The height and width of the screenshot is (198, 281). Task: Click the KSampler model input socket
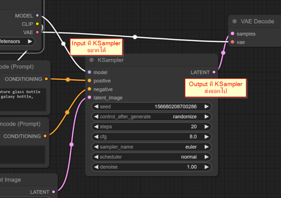(x=89, y=72)
